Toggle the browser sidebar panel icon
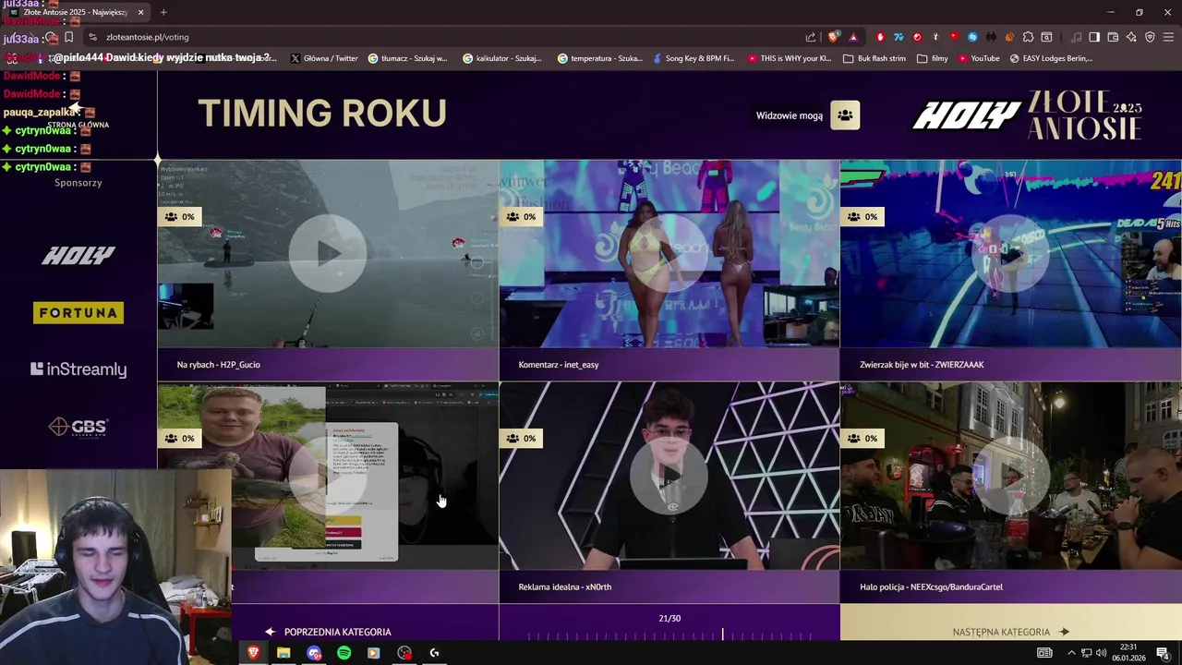 coord(1094,37)
